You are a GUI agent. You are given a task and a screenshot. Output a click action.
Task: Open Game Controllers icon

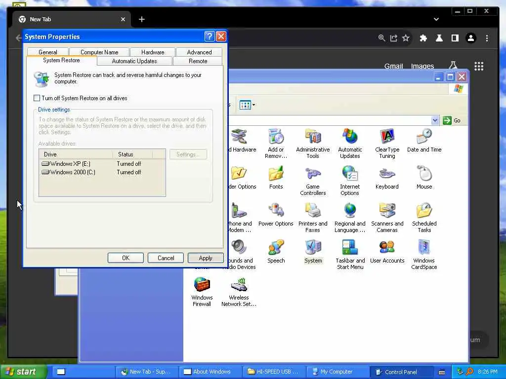(x=313, y=181)
